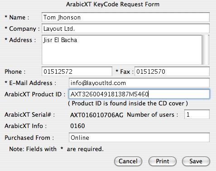
Task: Click inside the Address text area
Action: click(x=122, y=50)
